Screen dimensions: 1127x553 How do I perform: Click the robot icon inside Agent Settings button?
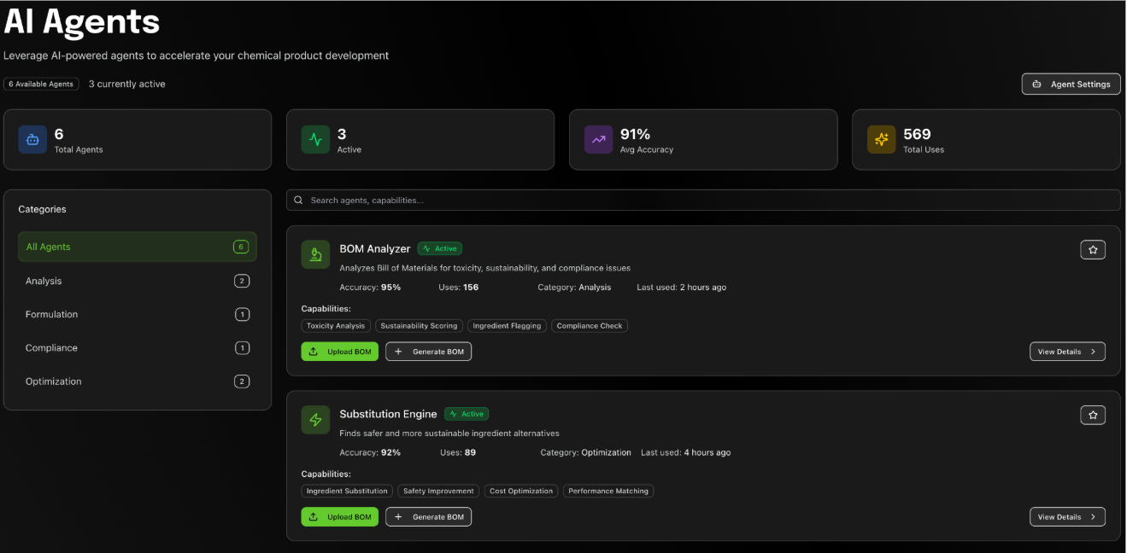coord(1037,84)
